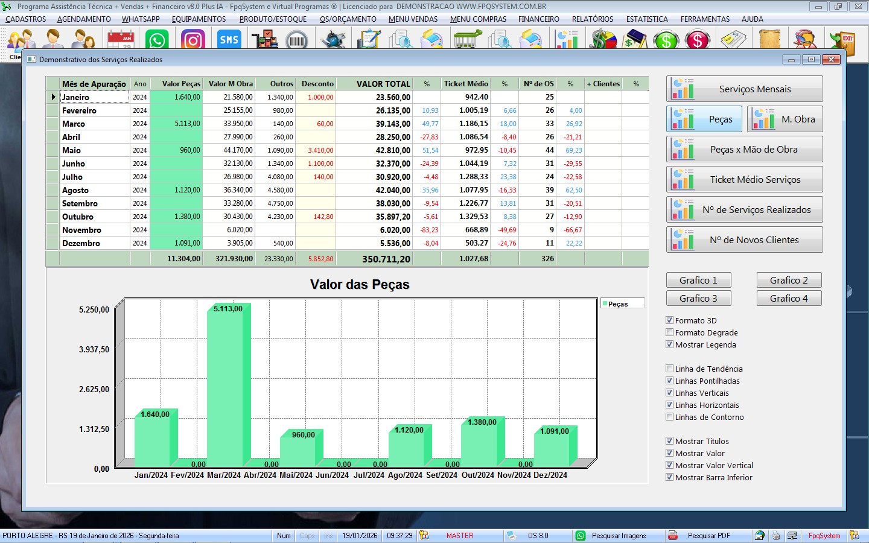Turn on Linha de Tendência checkbox

click(669, 369)
